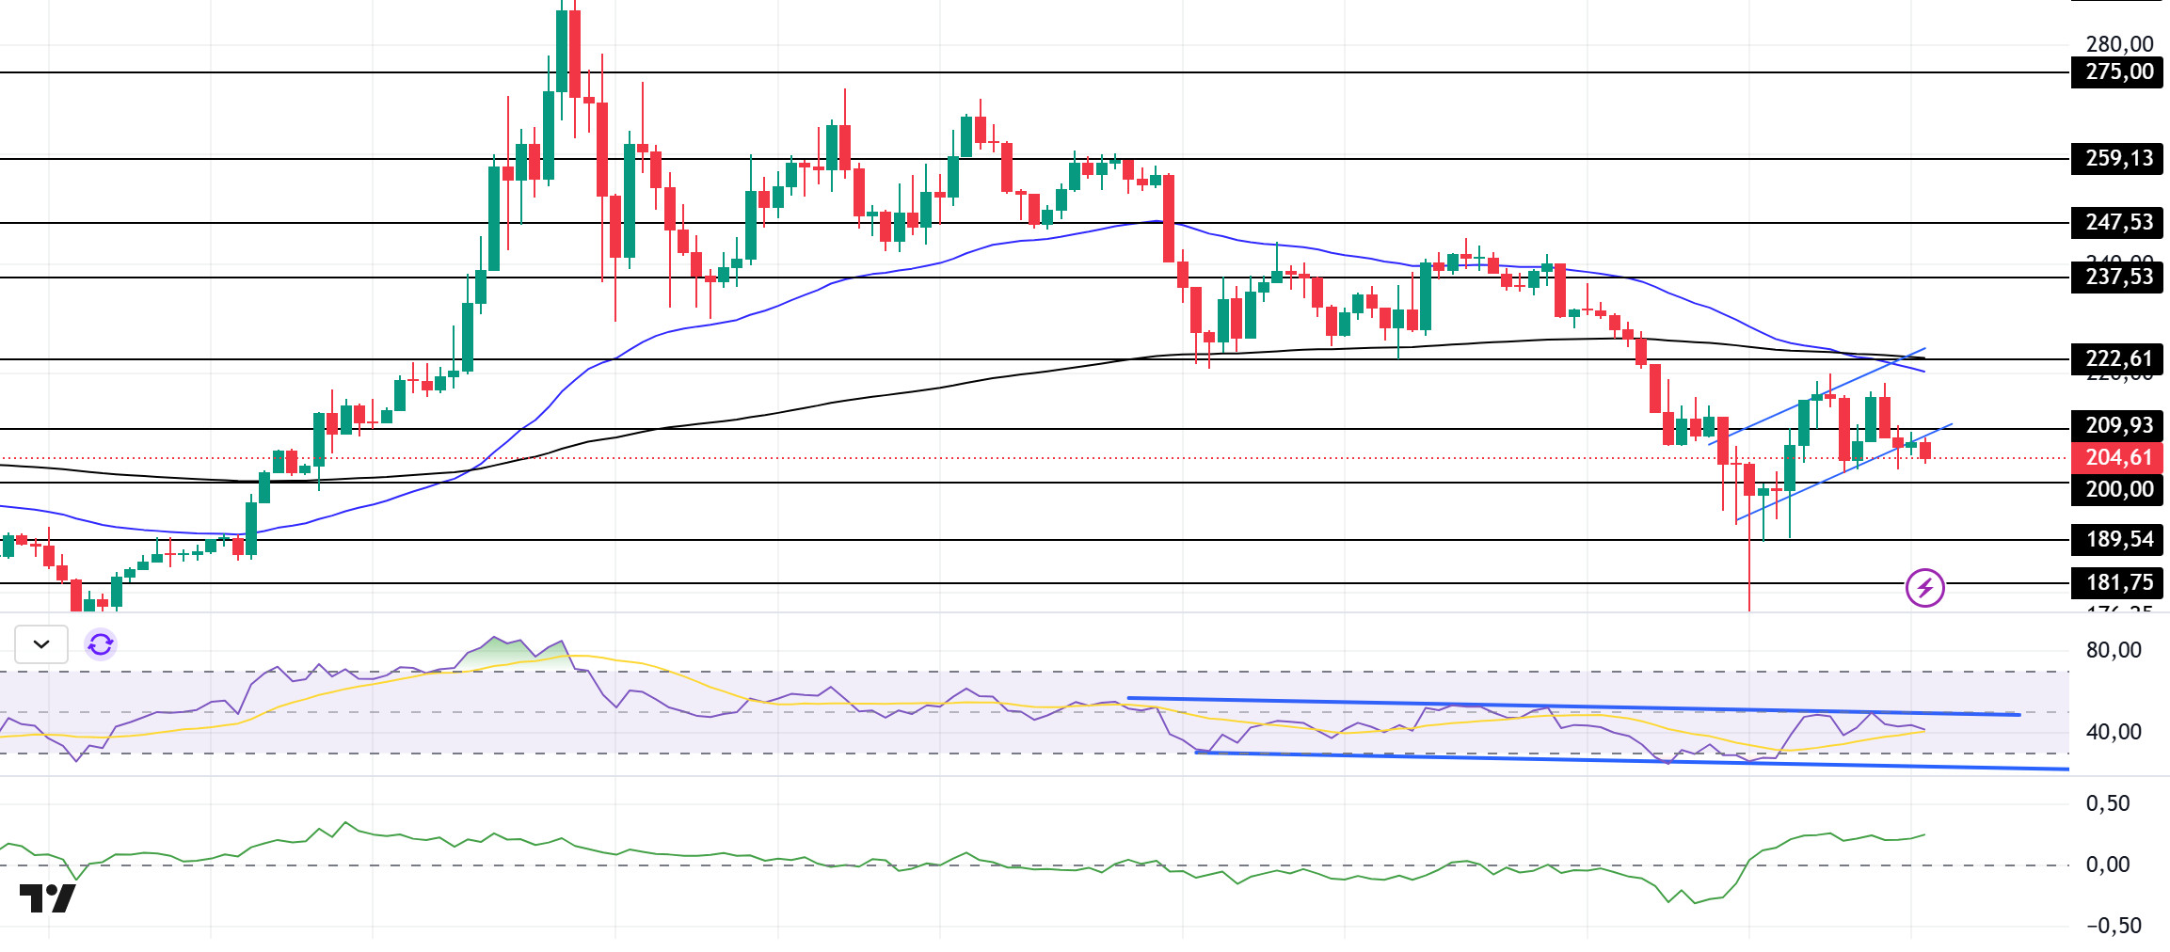Select the 189,54 price level label
This screenshot has height=952, width=2170.
pos(2117,539)
